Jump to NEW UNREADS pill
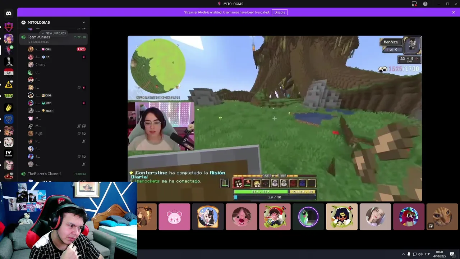460x259 pixels. click(x=54, y=33)
